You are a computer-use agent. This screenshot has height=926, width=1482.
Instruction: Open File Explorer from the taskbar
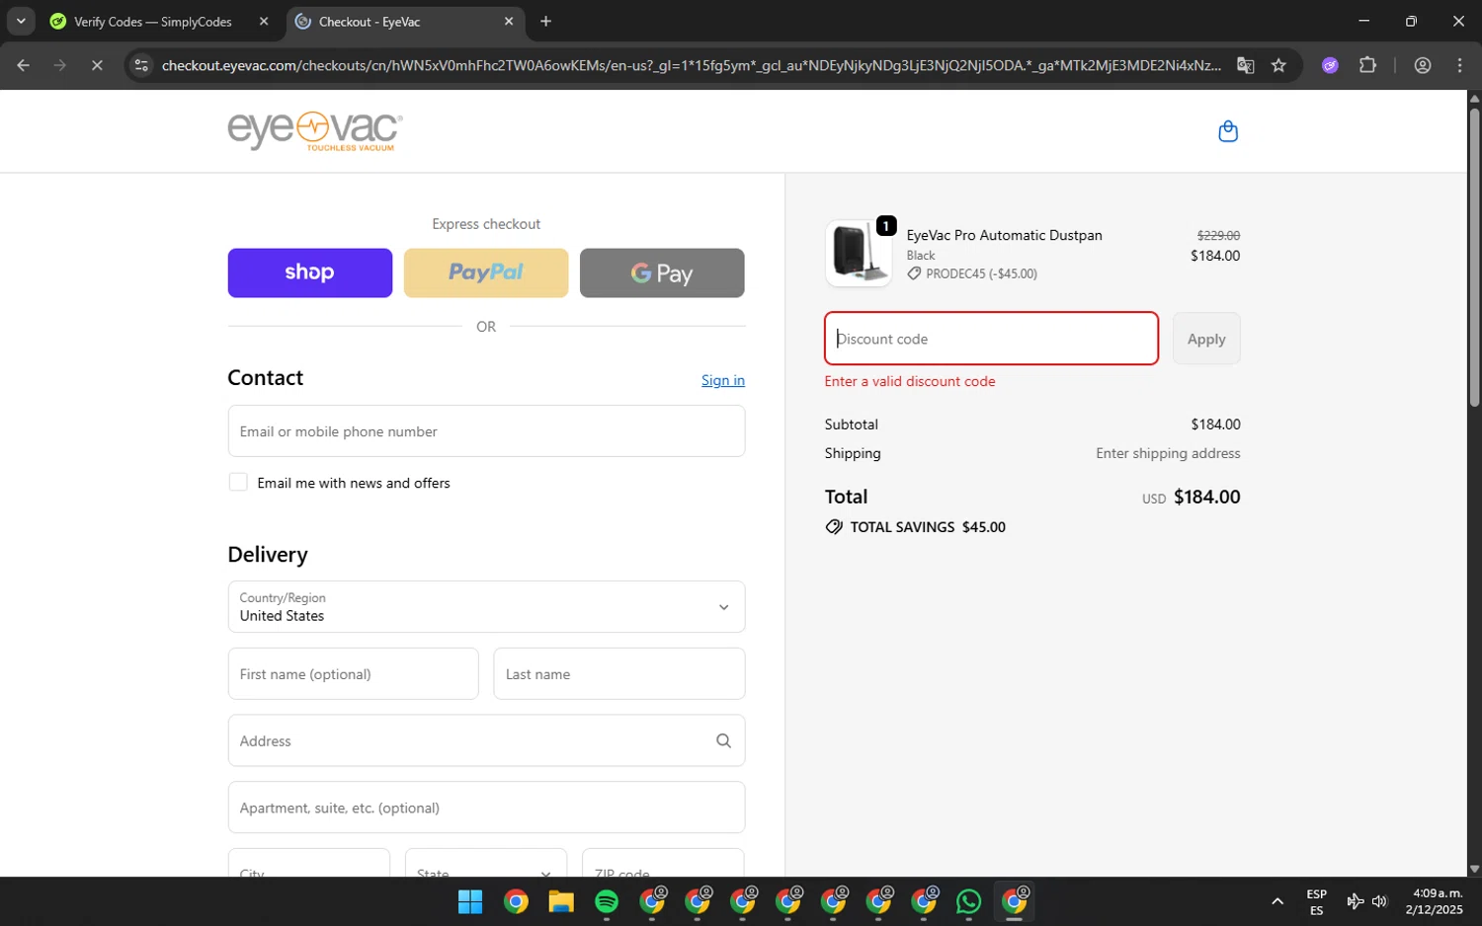coord(561,901)
